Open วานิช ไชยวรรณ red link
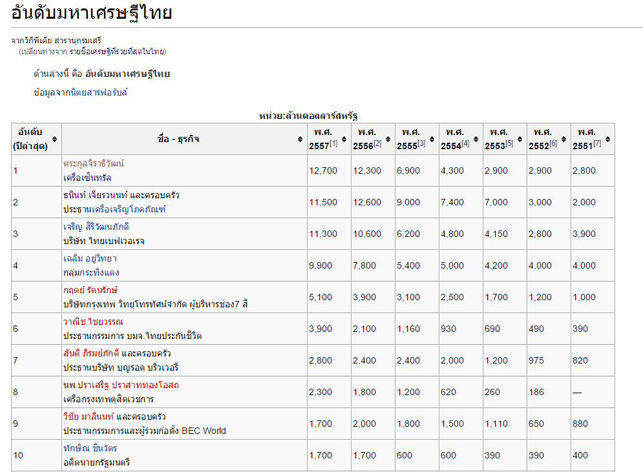 coord(93,322)
